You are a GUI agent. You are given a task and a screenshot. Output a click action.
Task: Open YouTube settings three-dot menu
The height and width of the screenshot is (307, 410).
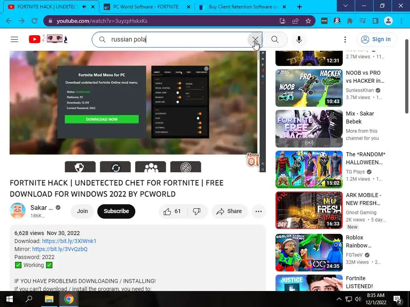[345, 40]
